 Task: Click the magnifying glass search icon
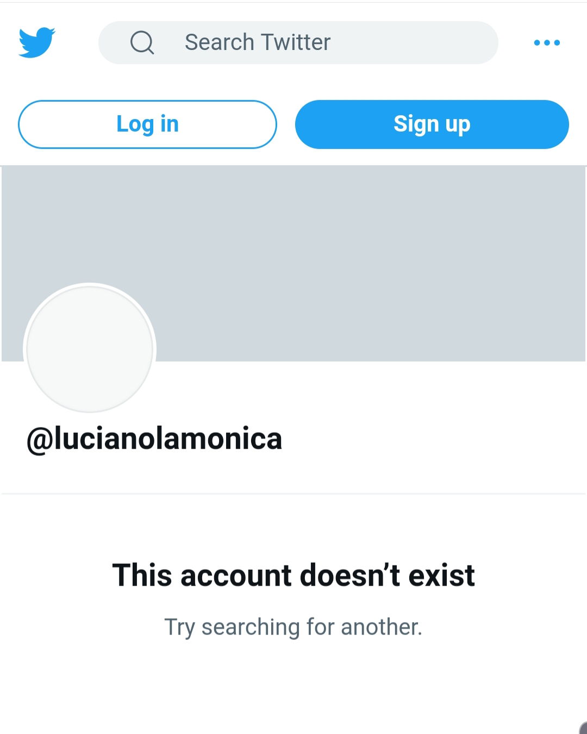click(x=142, y=42)
